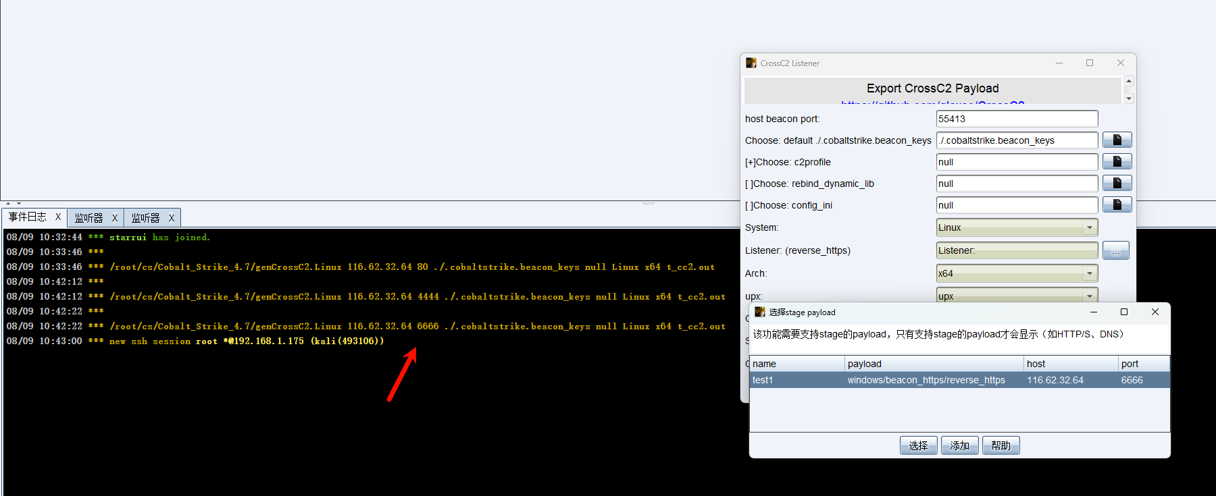Edit the config_ini null field
The height and width of the screenshot is (496, 1216).
tap(1017, 205)
